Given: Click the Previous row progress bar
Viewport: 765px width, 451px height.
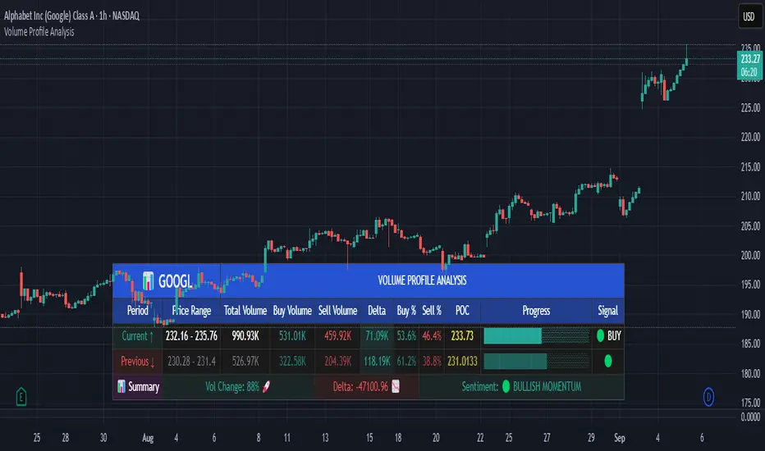Looking at the screenshot, I should [536, 362].
